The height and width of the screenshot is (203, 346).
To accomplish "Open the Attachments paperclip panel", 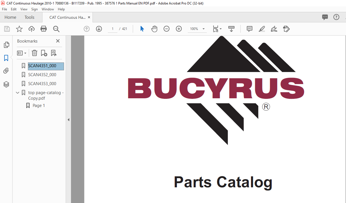I will click(x=6, y=71).
